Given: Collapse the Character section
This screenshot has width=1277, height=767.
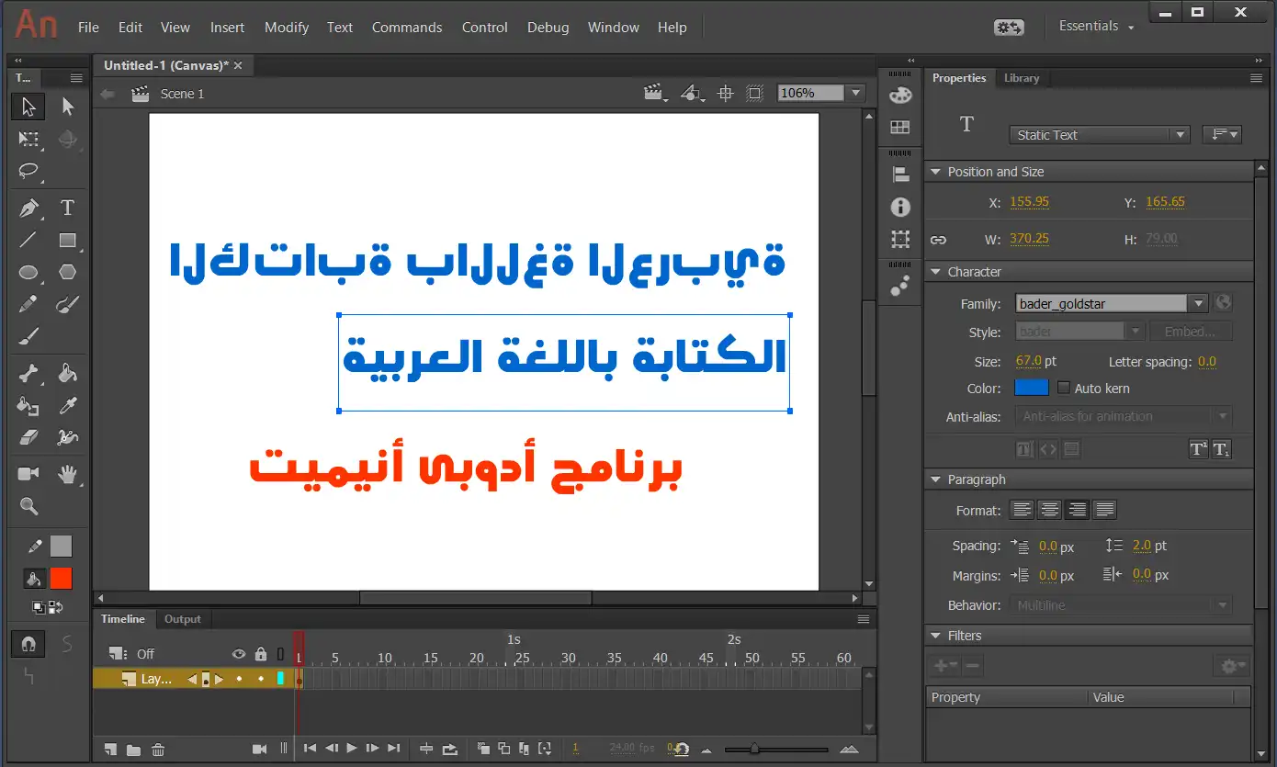Looking at the screenshot, I should tap(936, 272).
